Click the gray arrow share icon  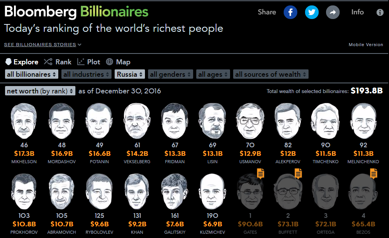[333, 12]
